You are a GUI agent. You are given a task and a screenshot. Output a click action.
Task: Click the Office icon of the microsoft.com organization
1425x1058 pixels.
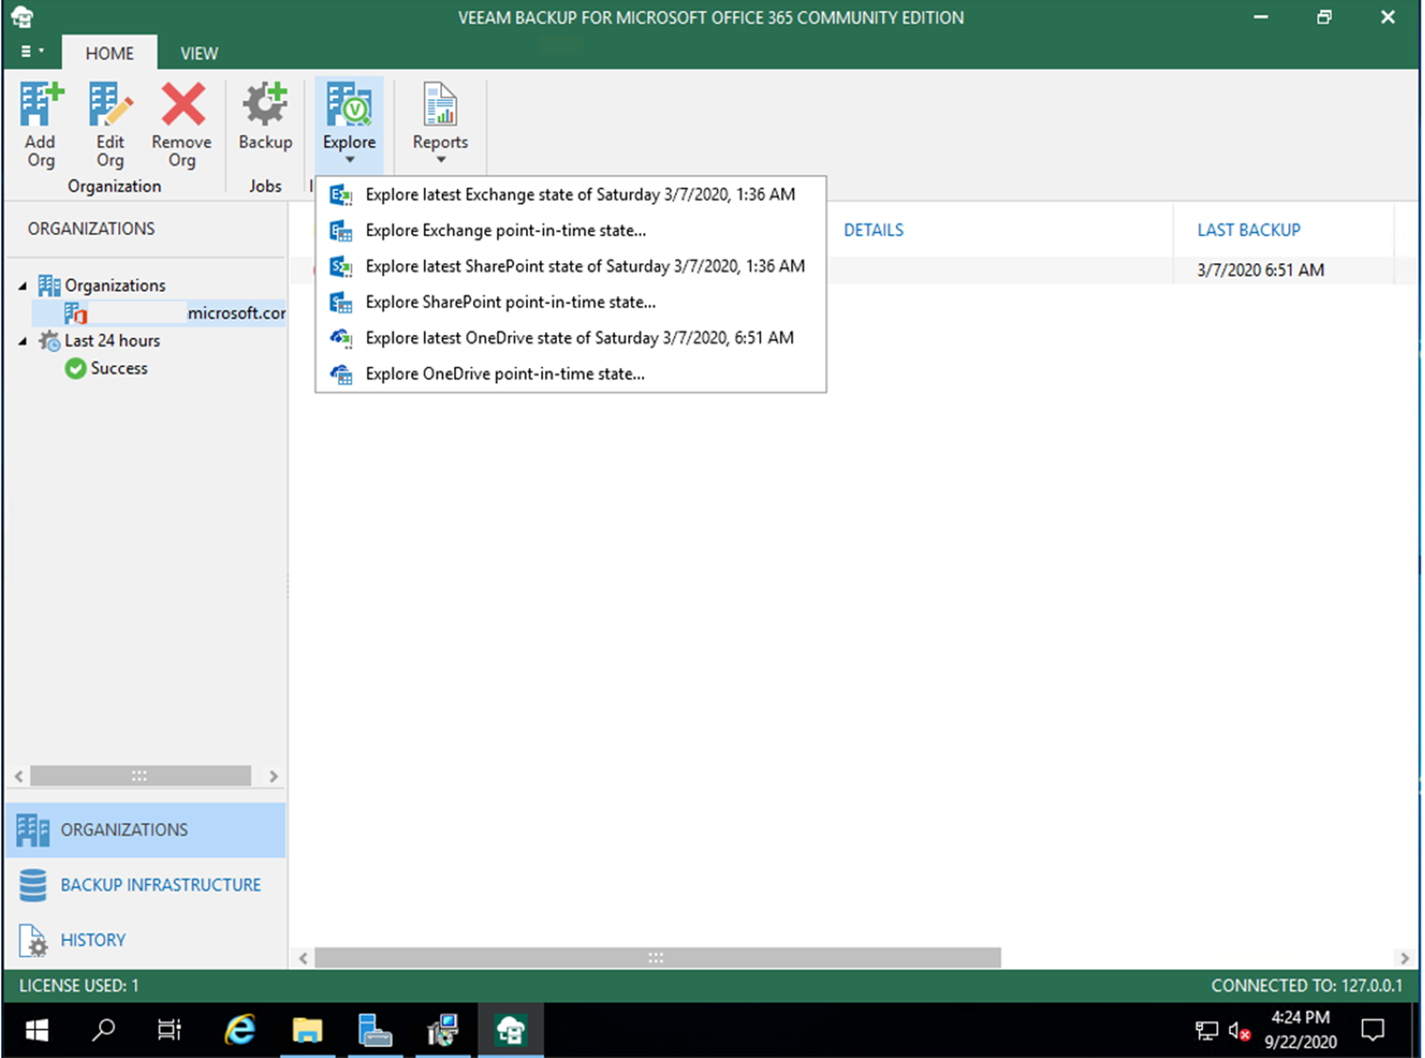pyautogui.click(x=76, y=312)
